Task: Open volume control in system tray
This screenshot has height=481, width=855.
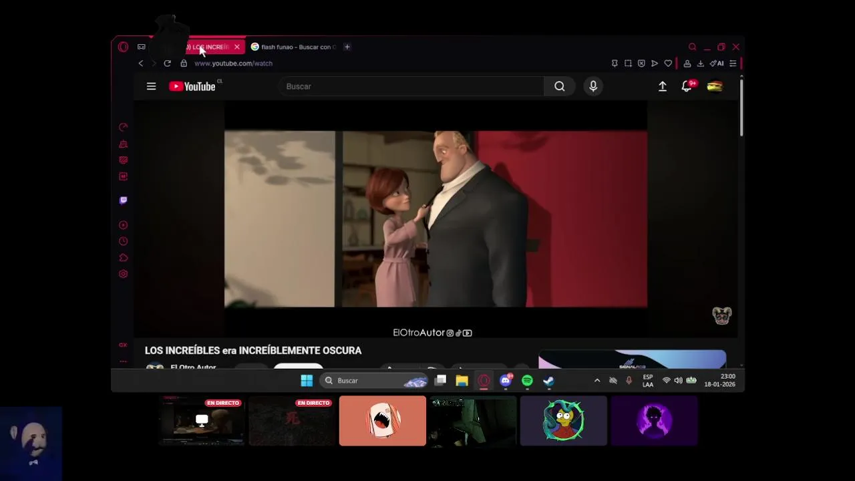Action: point(678,380)
